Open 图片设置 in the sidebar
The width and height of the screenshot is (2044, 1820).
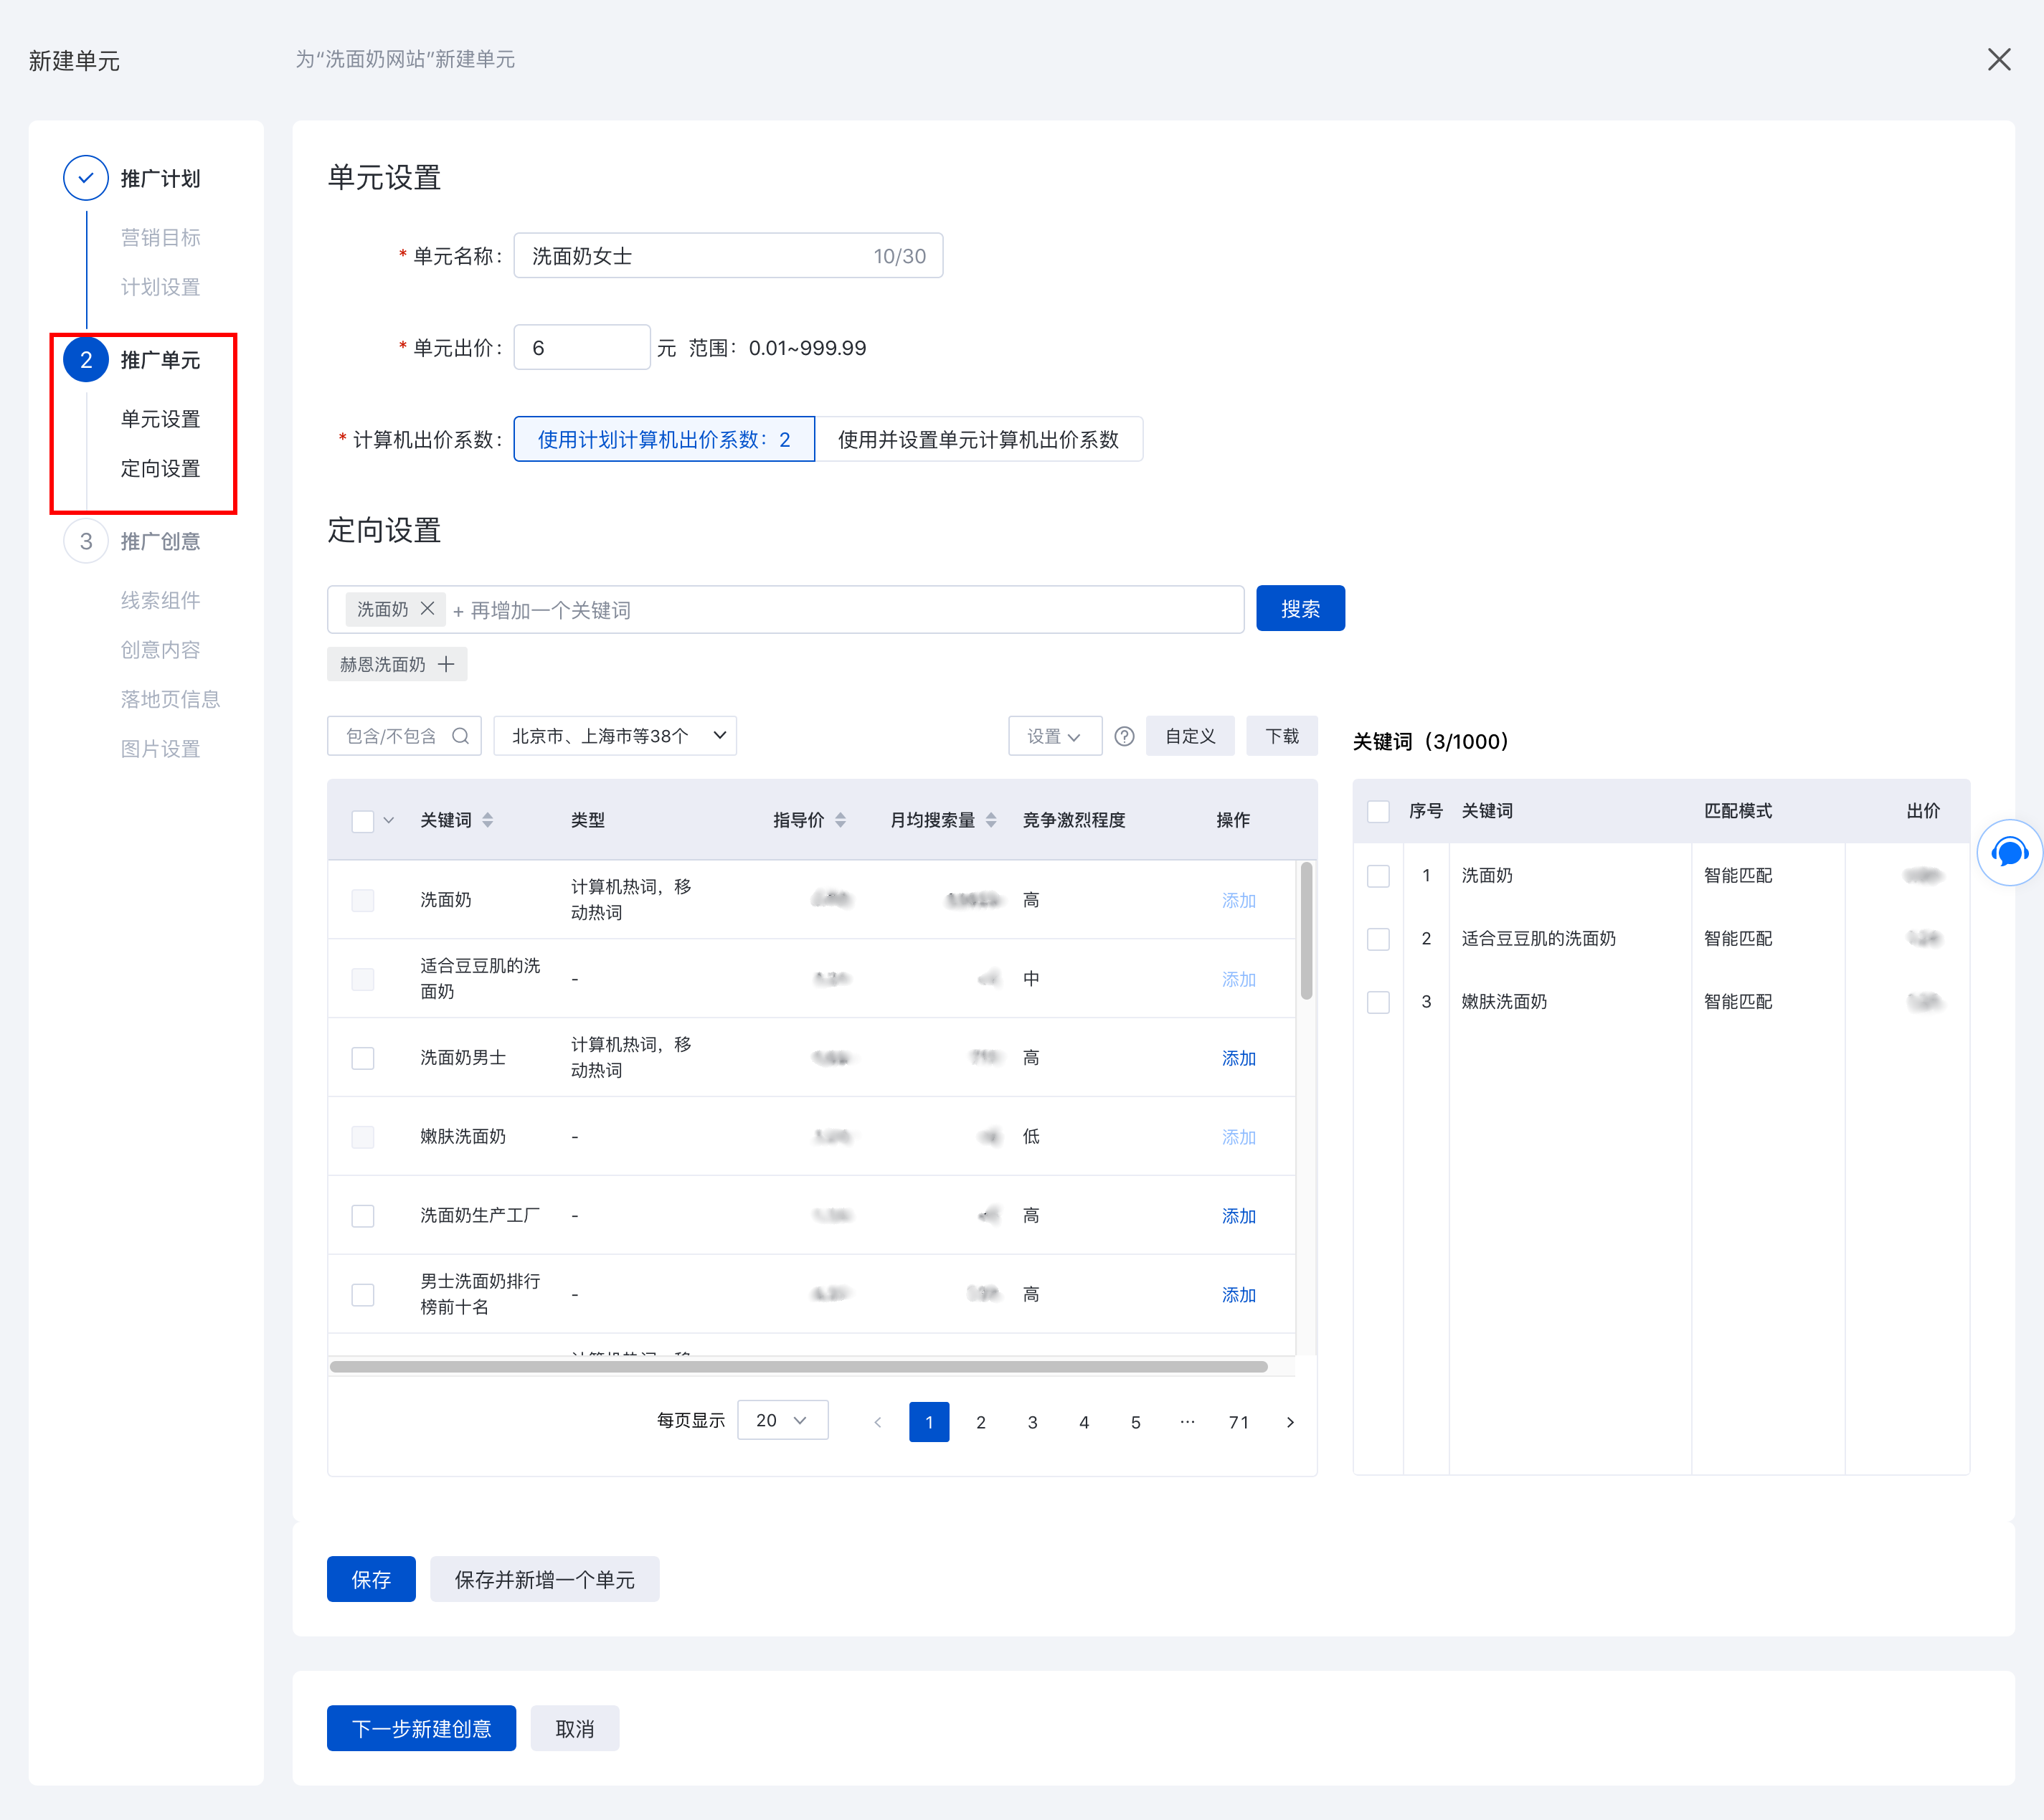tap(161, 749)
